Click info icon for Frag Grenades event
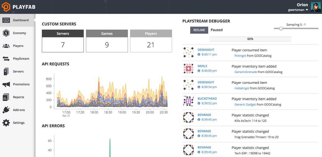Screen dimensions: 322x157 point(199,136)
